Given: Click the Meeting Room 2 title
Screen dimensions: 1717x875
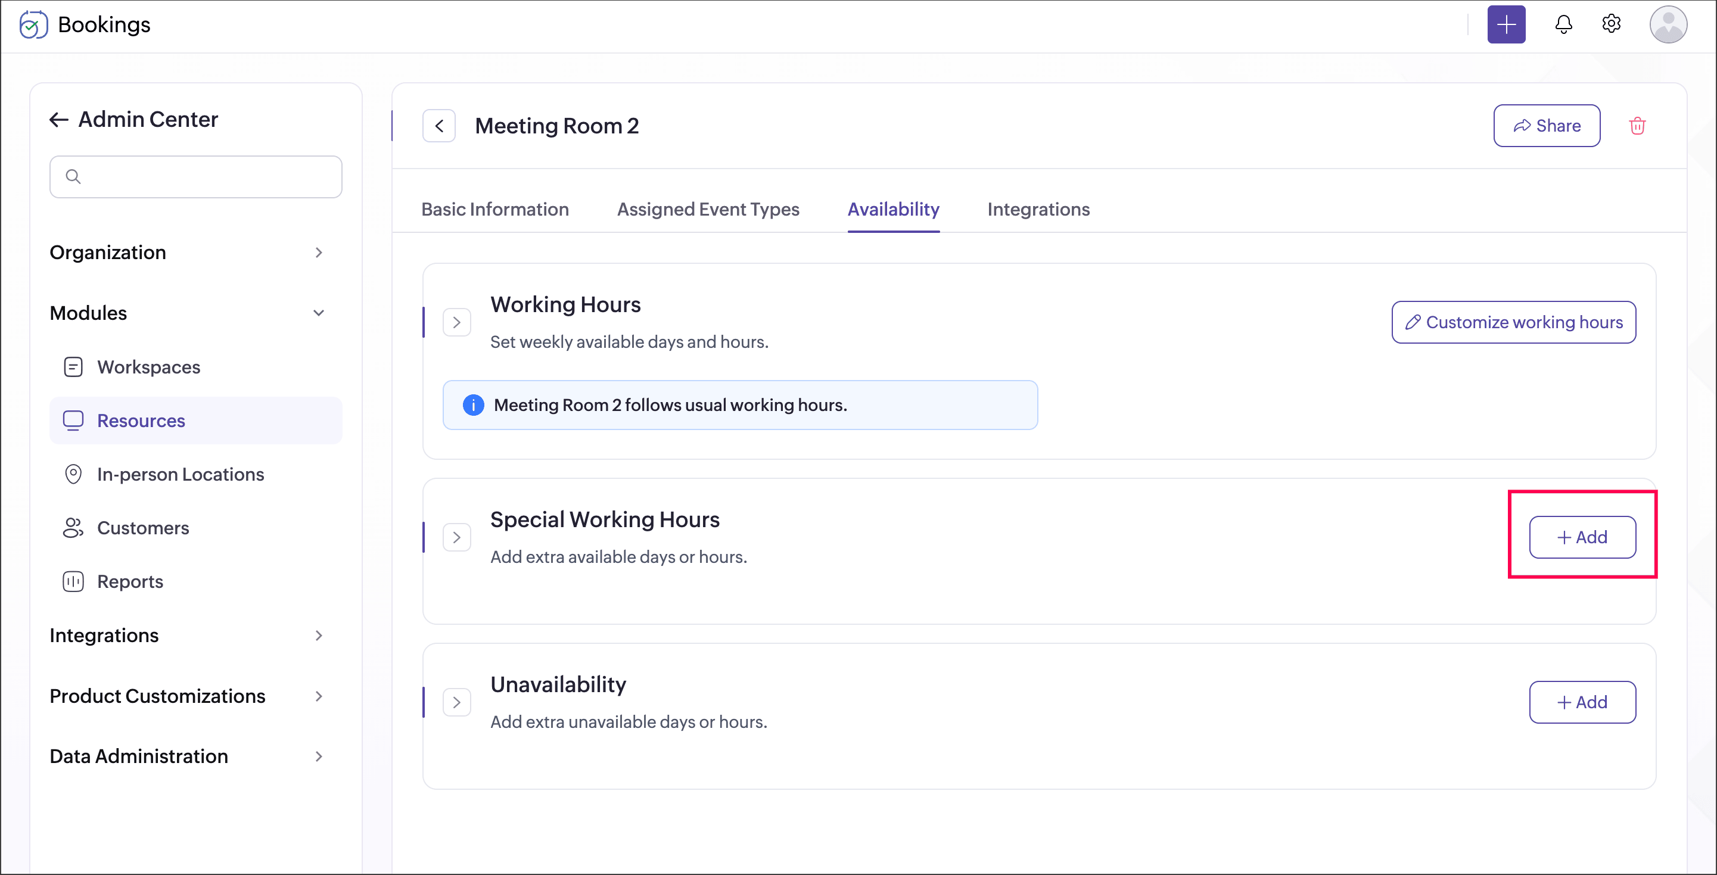Looking at the screenshot, I should point(556,126).
